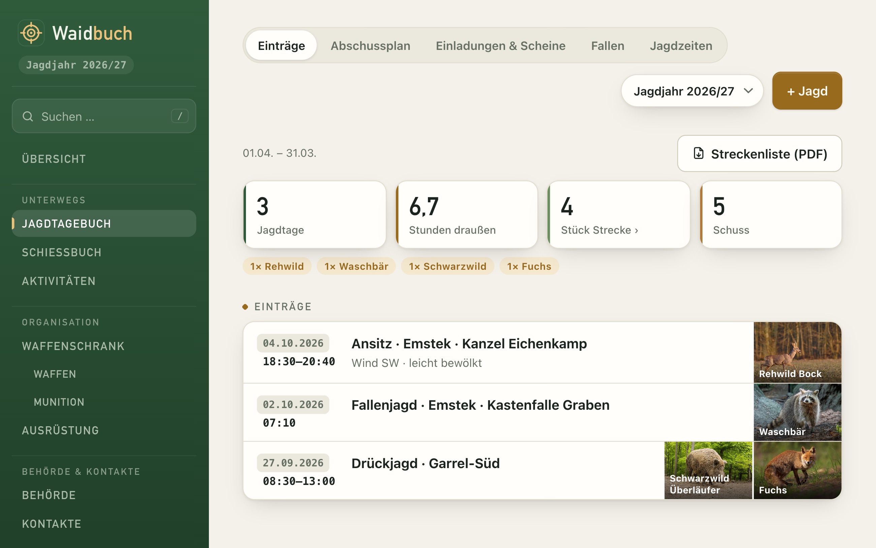
Task: Click the PDF download icon on Streckenliste
Action: point(698,154)
